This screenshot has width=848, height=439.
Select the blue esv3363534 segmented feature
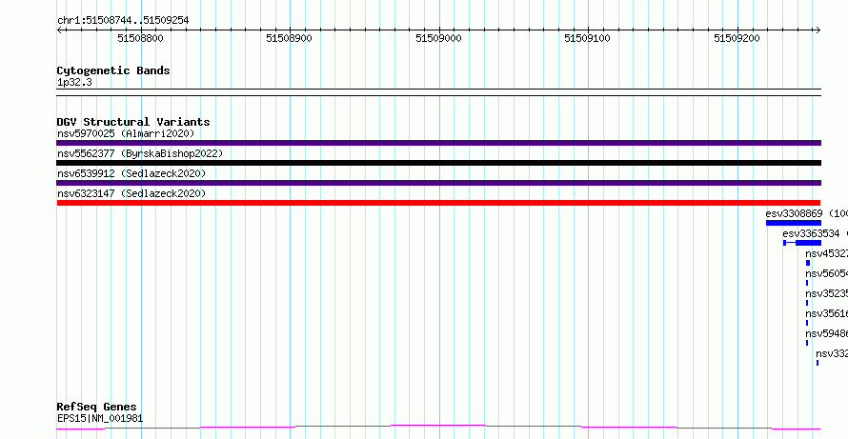[802, 243]
